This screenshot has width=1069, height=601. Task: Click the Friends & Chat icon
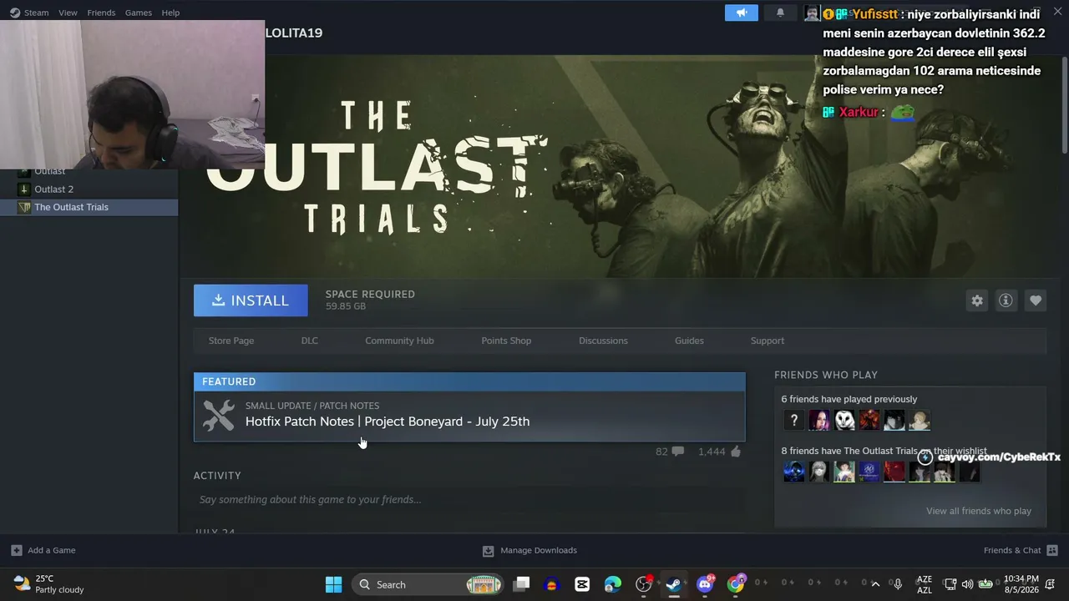1052,550
